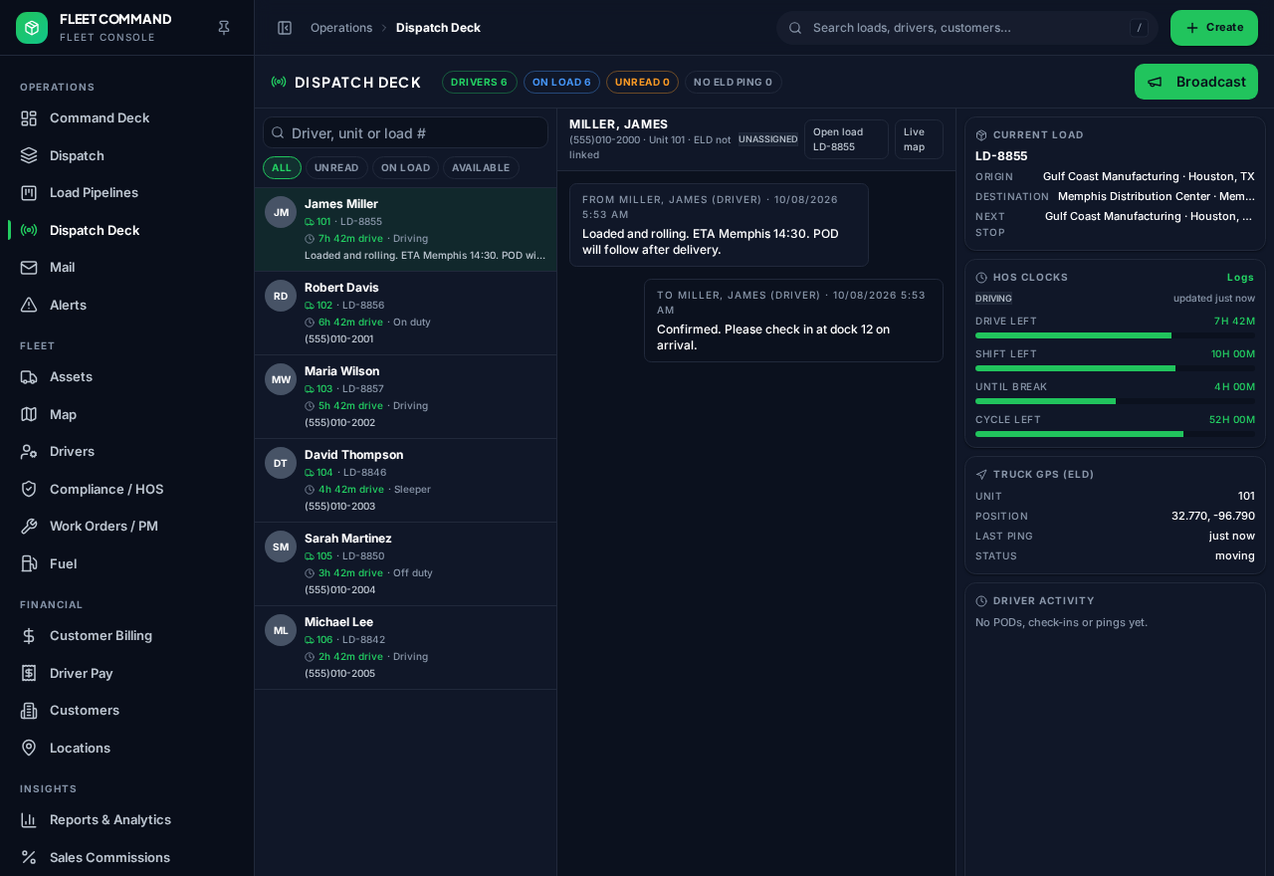Click the Mail envelope icon
The height and width of the screenshot is (876, 1274).
click(29, 267)
